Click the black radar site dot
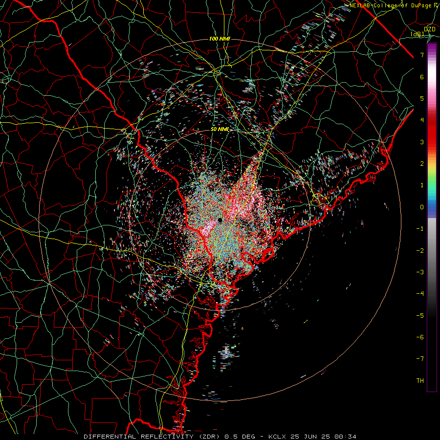 click(220, 220)
